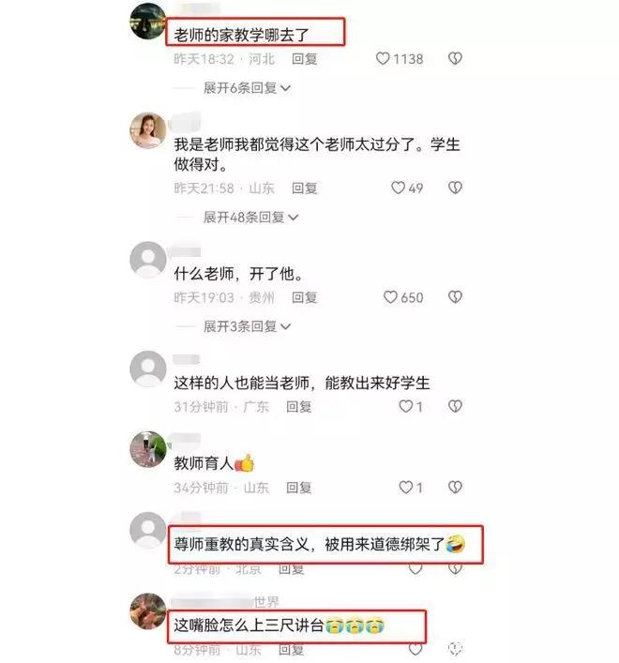Expand 展开6条回复 replies
The width and height of the screenshot is (619, 663).
(247, 88)
